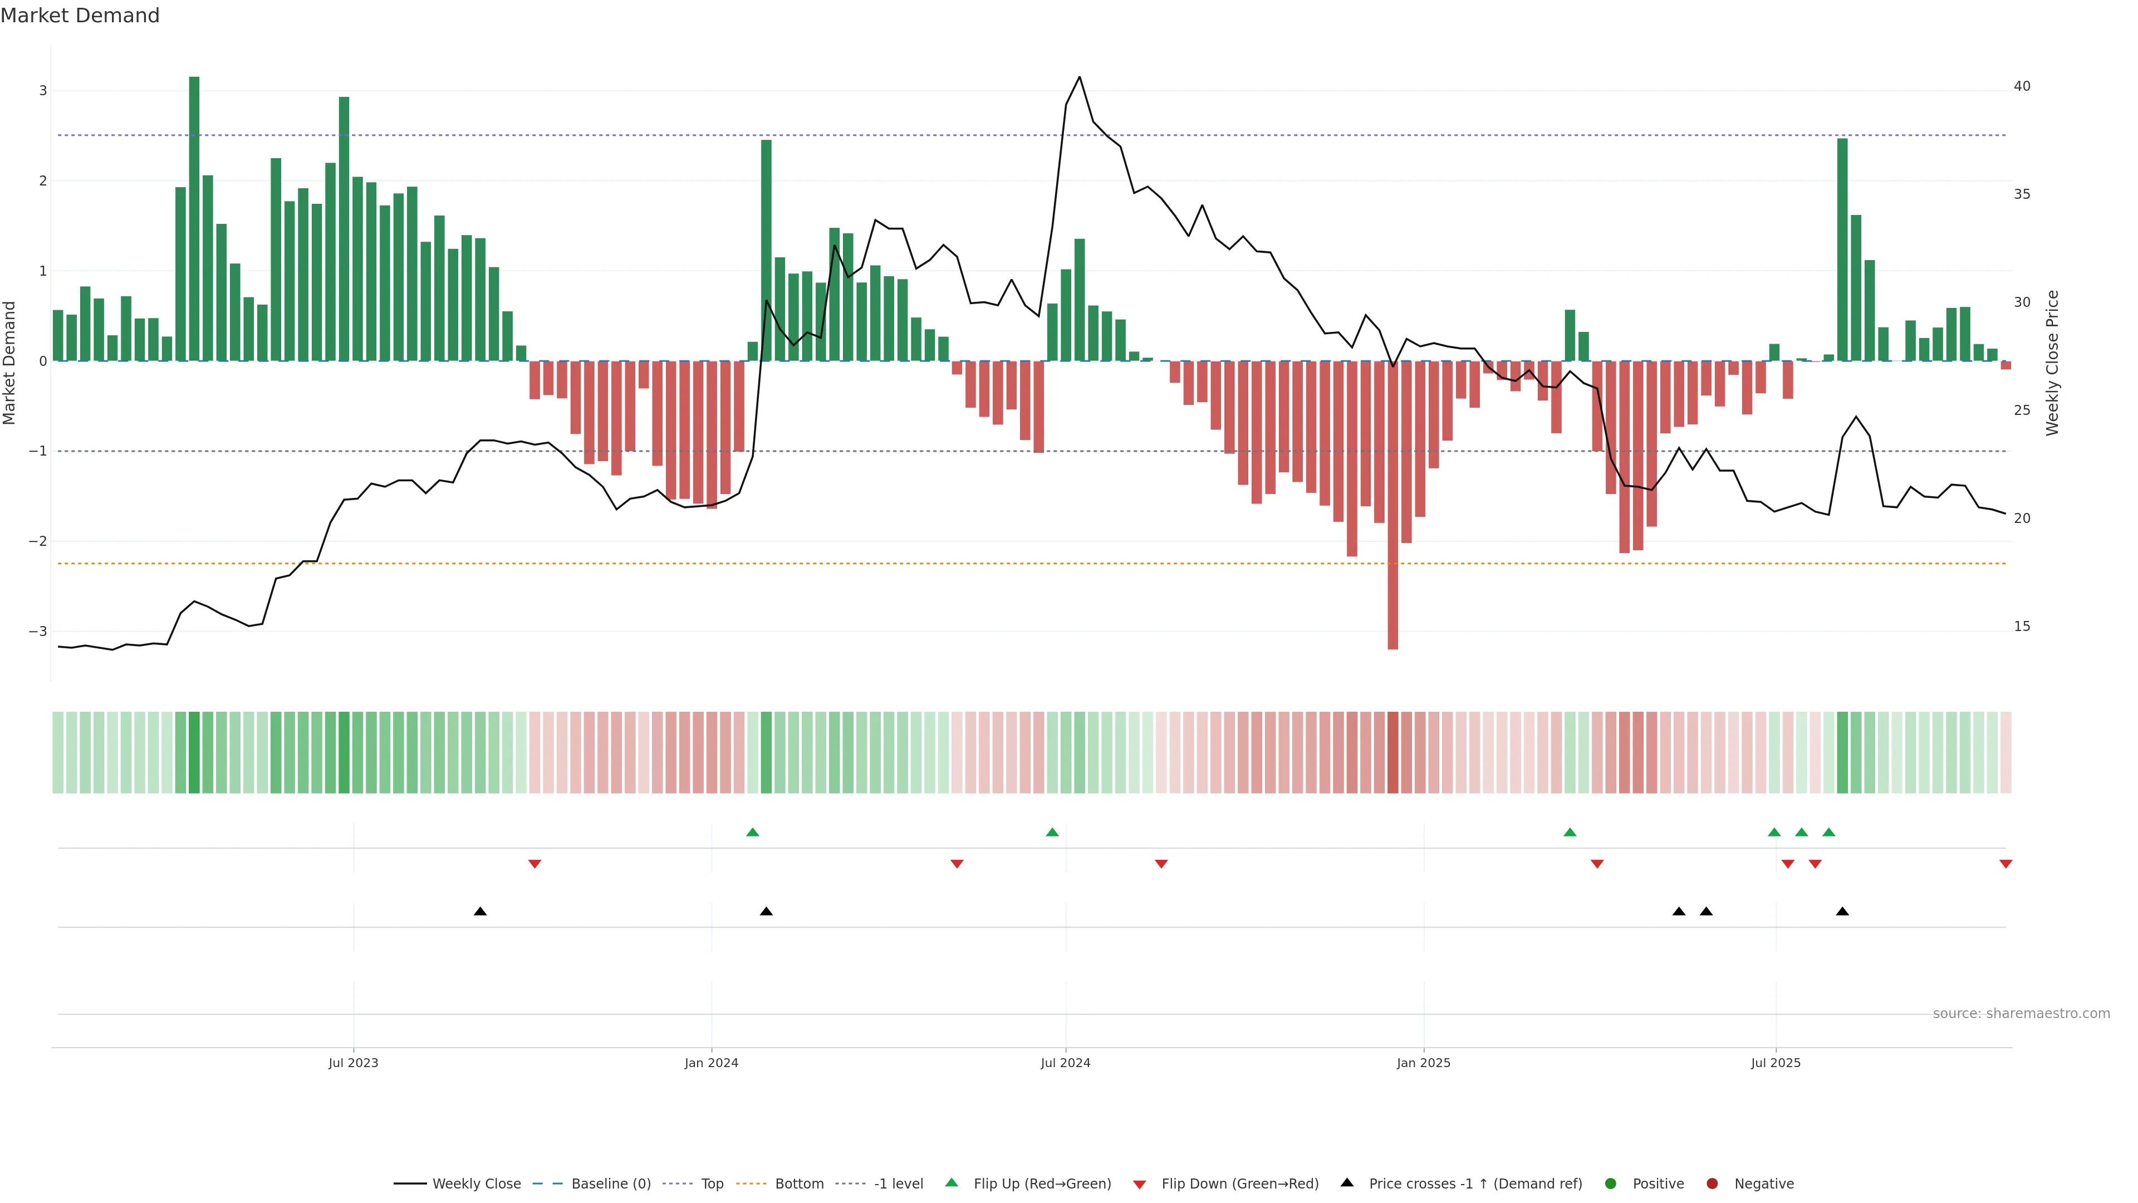Click the Jul 2024 x-axis label
The width and height of the screenshot is (2138, 1203).
[x=1066, y=1063]
